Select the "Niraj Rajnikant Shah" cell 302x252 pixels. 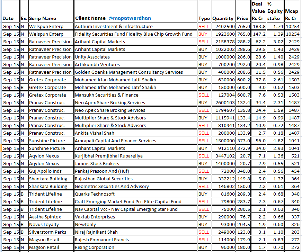(x=136, y=232)
